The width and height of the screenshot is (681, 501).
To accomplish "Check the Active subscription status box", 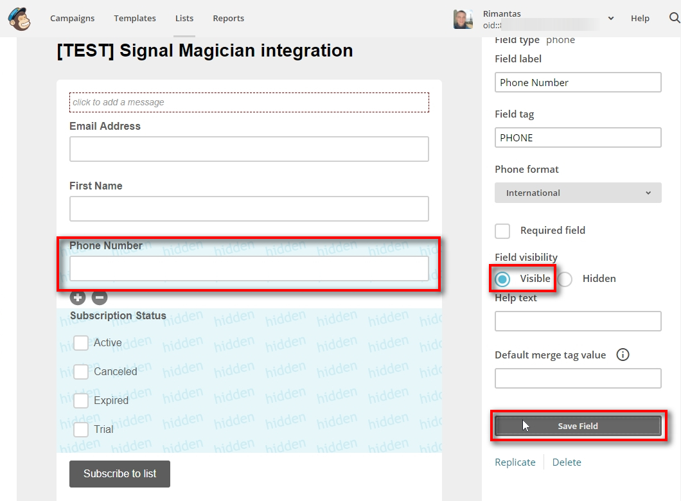I will tap(81, 343).
